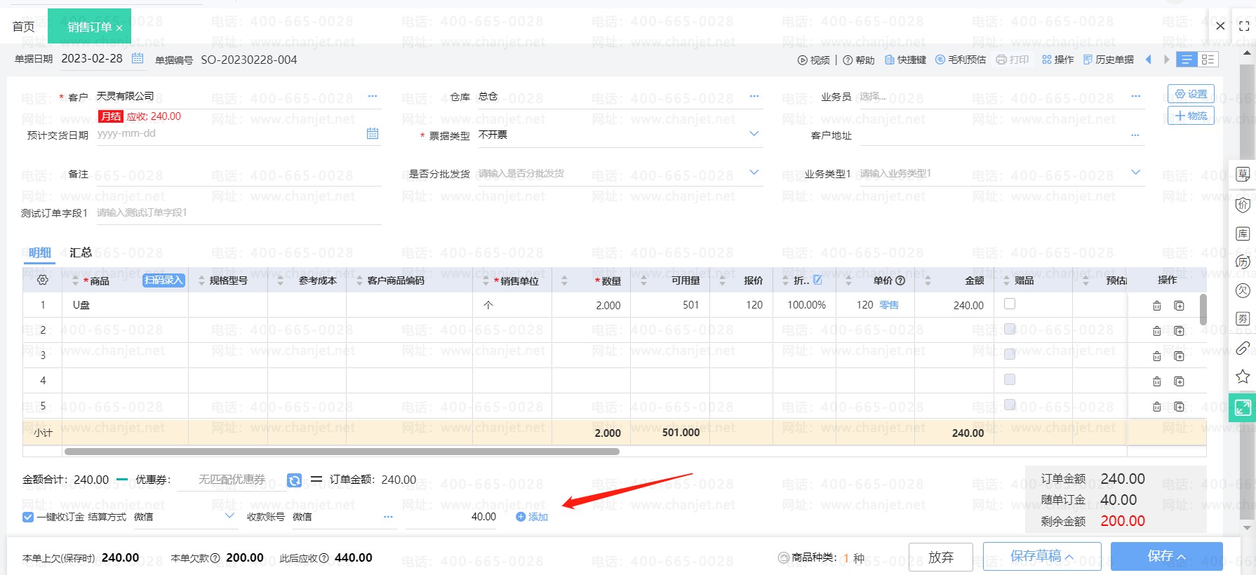Click the green expand sidebar icon
The width and height of the screenshot is (1256, 575).
1242,407
